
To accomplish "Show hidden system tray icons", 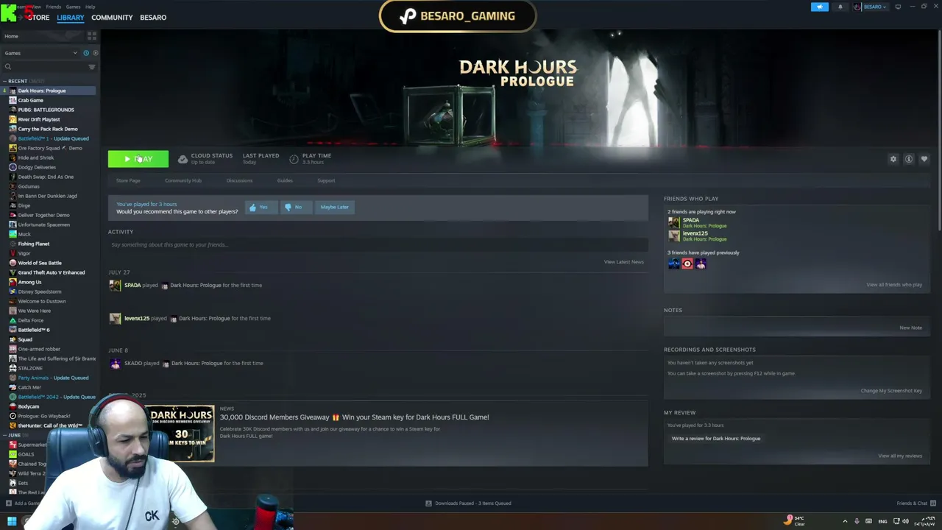I will [x=845, y=521].
